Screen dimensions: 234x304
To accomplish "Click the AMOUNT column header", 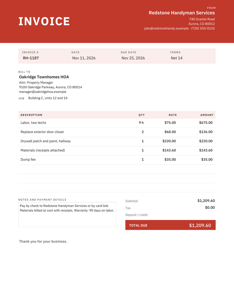I will tap(207, 115).
